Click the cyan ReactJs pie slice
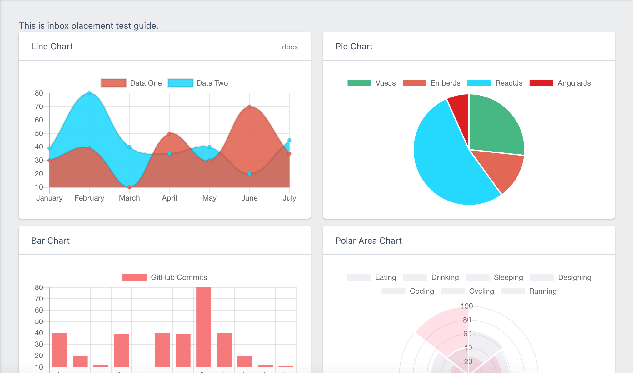The height and width of the screenshot is (373, 633). pyautogui.click(x=444, y=159)
